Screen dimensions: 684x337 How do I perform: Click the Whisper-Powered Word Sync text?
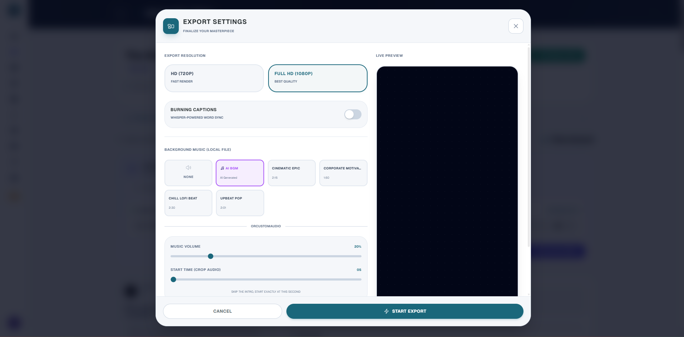click(197, 118)
